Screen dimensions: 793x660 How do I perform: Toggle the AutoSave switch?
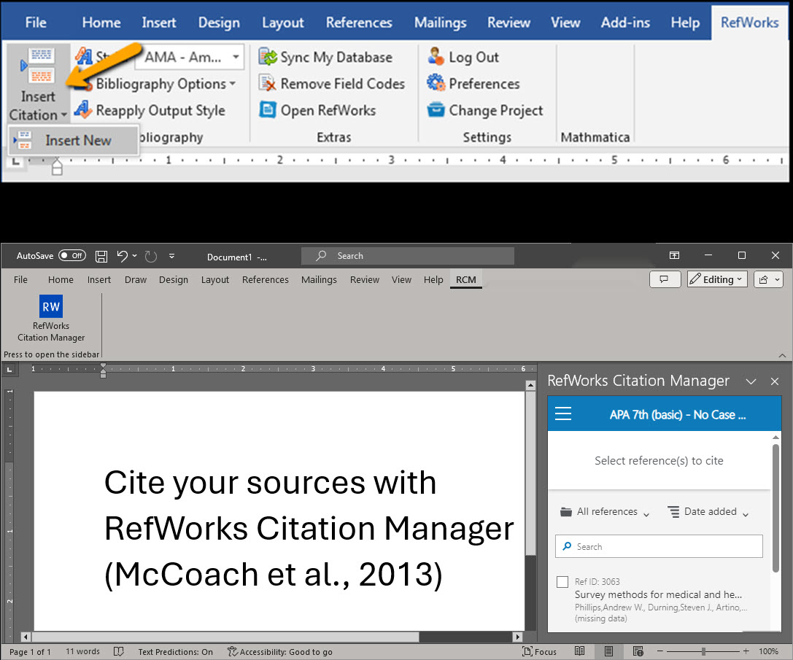coord(71,256)
